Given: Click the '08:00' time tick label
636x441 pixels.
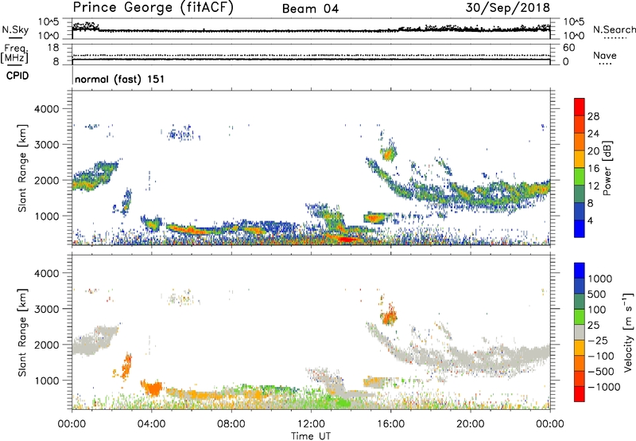Looking at the screenshot, I should click(x=231, y=424).
